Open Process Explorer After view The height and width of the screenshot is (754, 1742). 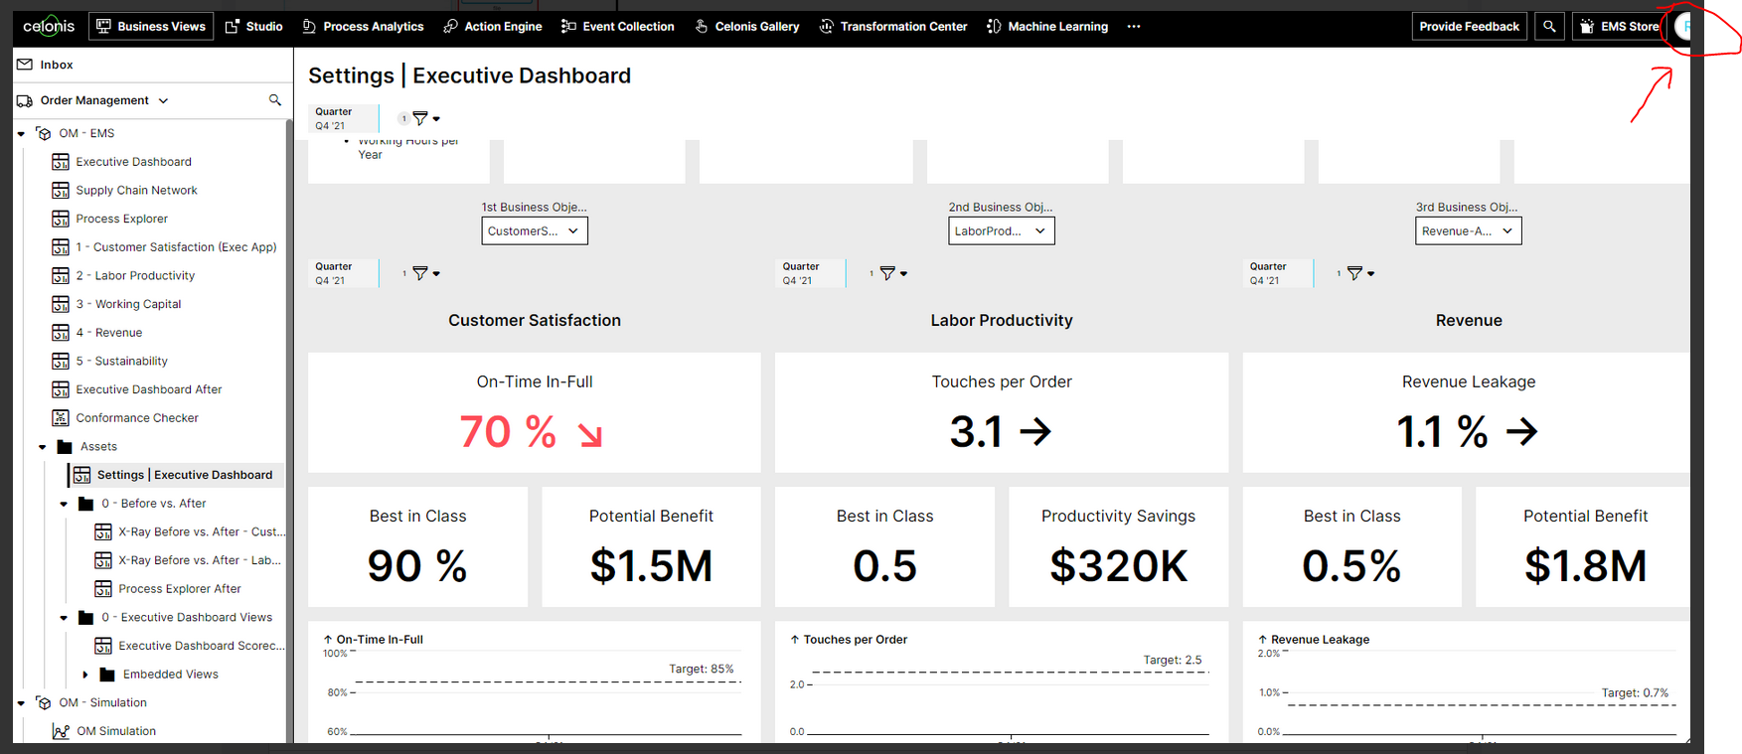[x=180, y=589]
